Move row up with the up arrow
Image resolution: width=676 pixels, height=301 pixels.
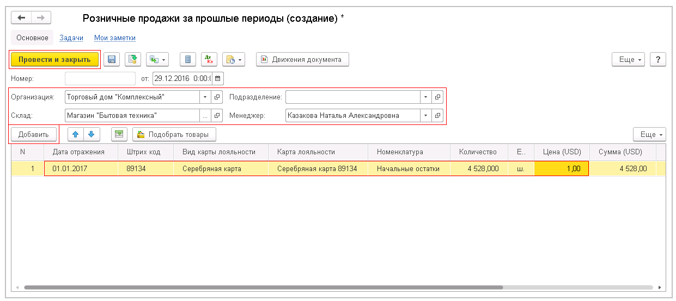pos(76,134)
